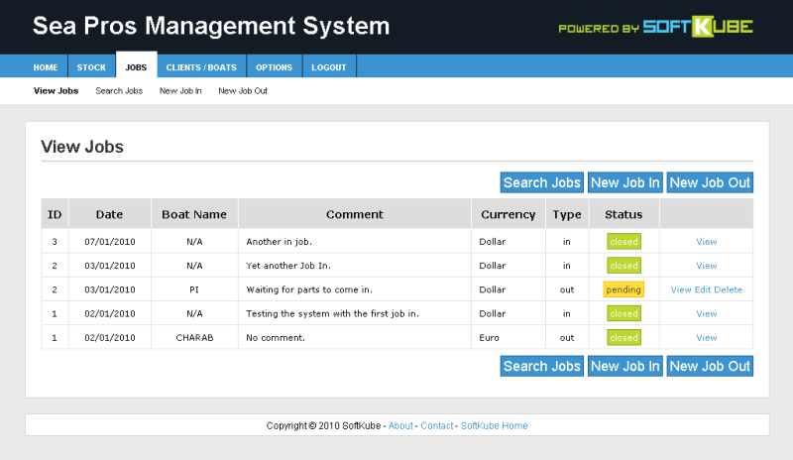Click the Date column header
The height and width of the screenshot is (460, 793).
click(x=110, y=214)
